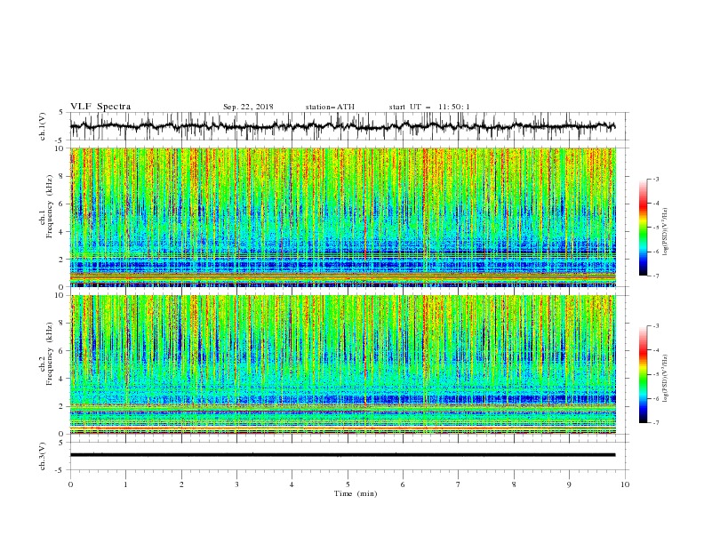Click the "station=ATH" header label
The width and height of the screenshot is (704, 544).
point(330,107)
